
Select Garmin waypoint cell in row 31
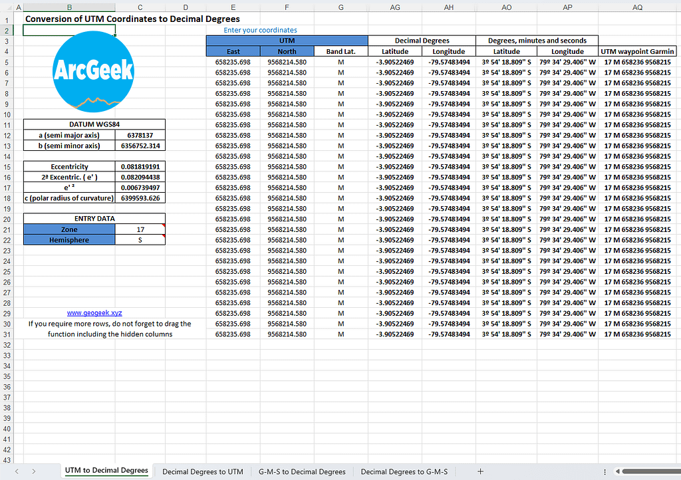tap(637, 334)
